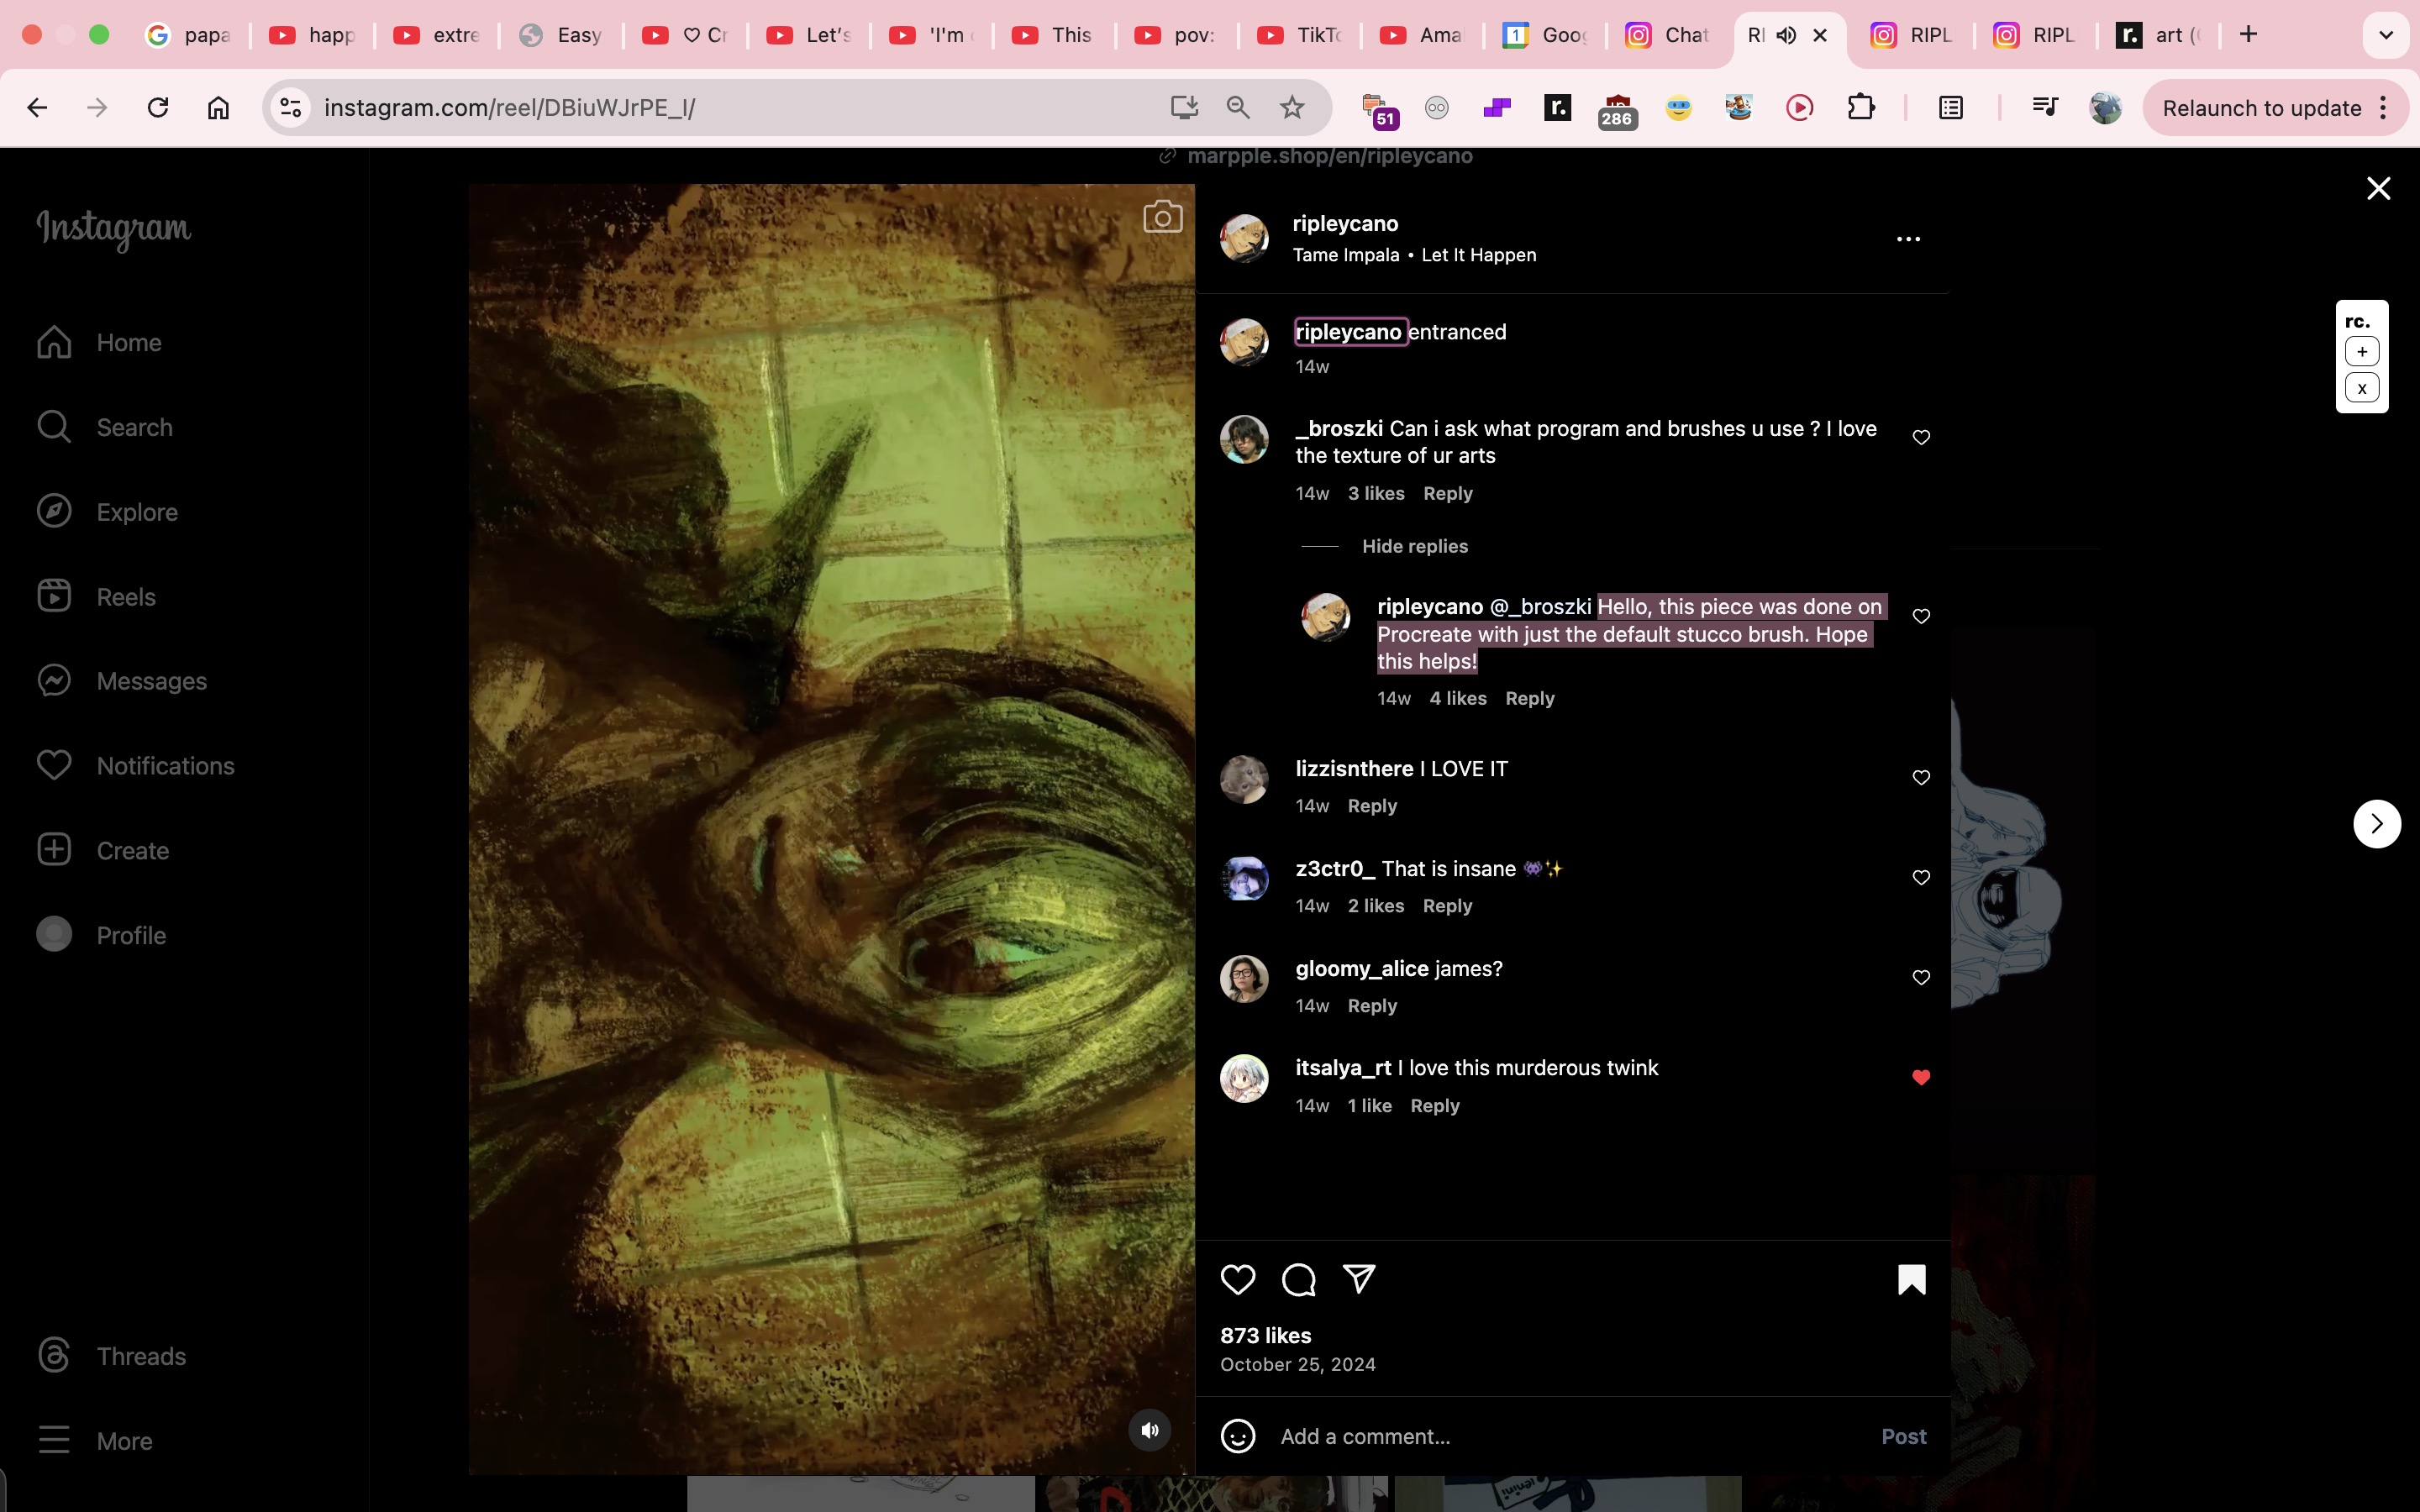Switch to the 'happ' YouTube tab
The width and height of the screenshot is (2420, 1512).
click(x=312, y=35)
